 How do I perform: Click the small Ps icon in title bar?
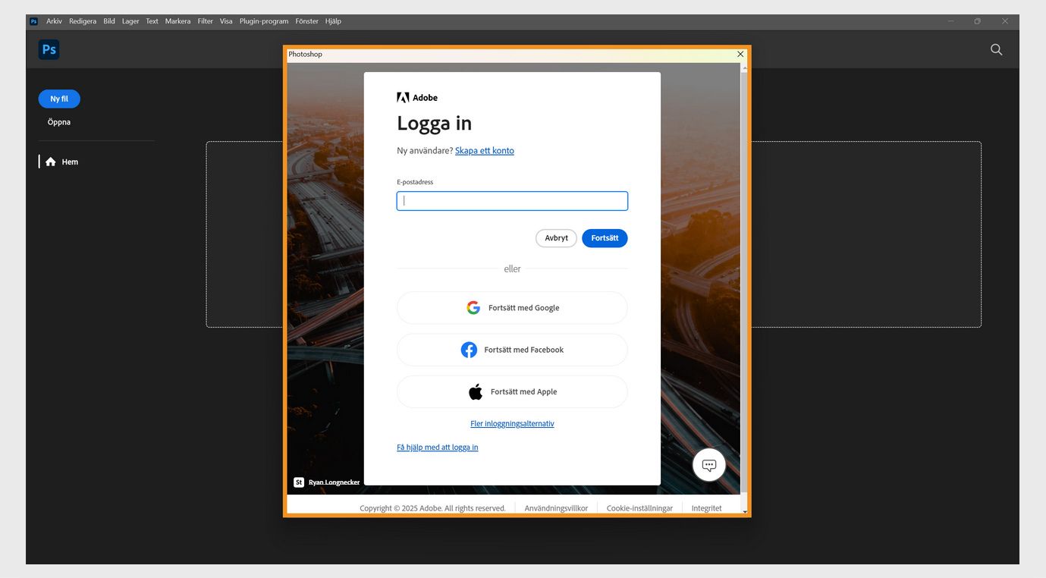(33, 21)
